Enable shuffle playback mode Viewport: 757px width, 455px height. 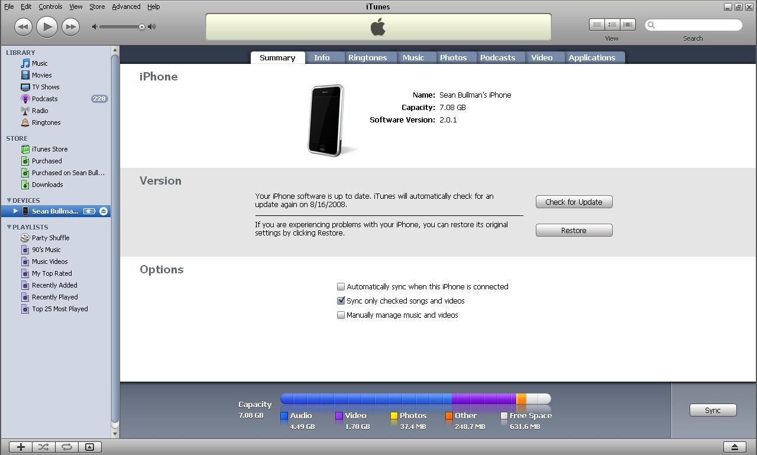43,447
